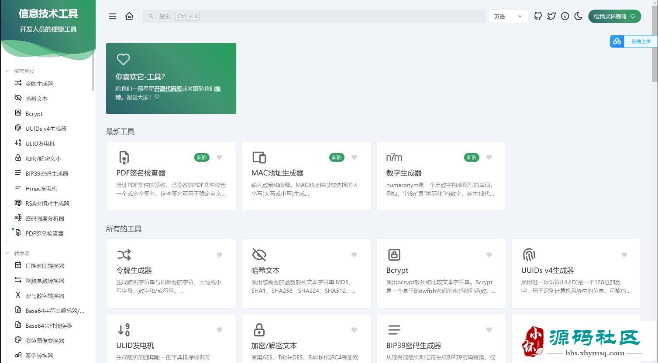Open the MAC地址生成器 card icon
The width and height of the screenshot is (658, 363).
(x=259, y=157)
